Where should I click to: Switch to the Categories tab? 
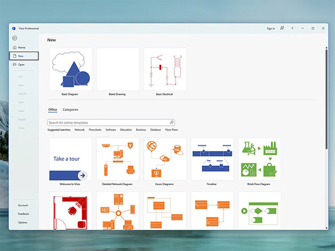(x=70, y=110)
